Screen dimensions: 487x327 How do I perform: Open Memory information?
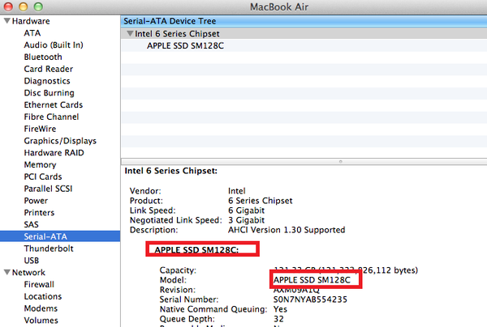40,165
